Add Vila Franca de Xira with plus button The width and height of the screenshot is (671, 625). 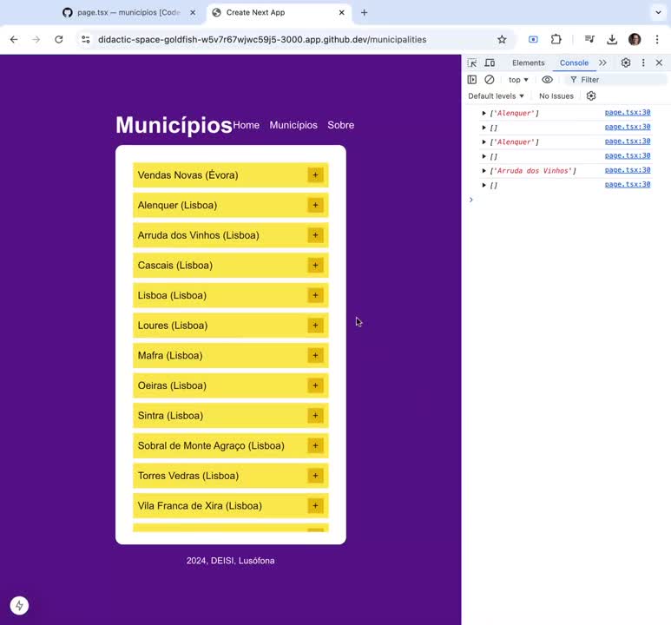point(315,505)
